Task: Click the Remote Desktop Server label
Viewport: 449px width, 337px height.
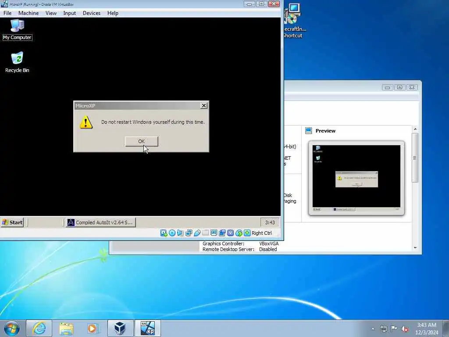Action: [228, 249]
